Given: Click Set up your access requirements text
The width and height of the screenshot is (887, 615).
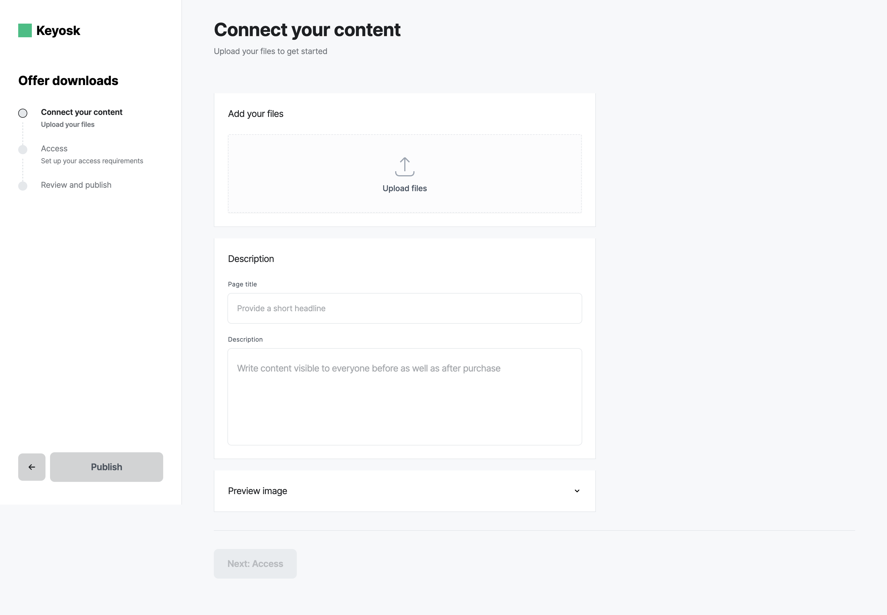Looking at the screenshot, I should click(x=92, y=161).
